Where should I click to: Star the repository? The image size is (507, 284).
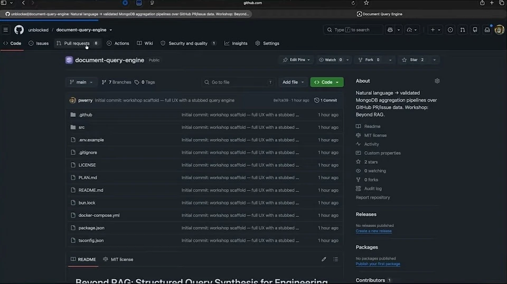tap(414, 60)
